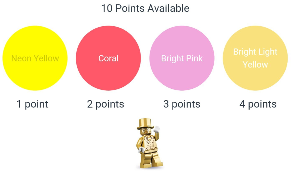The image size is (293, 172).
Task: Click the 'Neon Yellow' text
Action: click(35, 58)
